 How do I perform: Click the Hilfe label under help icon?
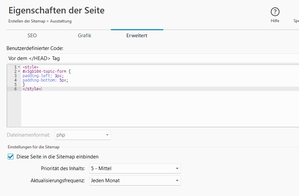click(x=275, y=21)
